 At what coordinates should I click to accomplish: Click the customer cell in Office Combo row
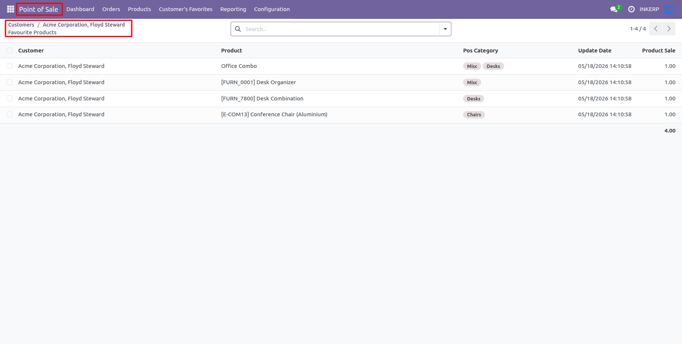[61, 66]
